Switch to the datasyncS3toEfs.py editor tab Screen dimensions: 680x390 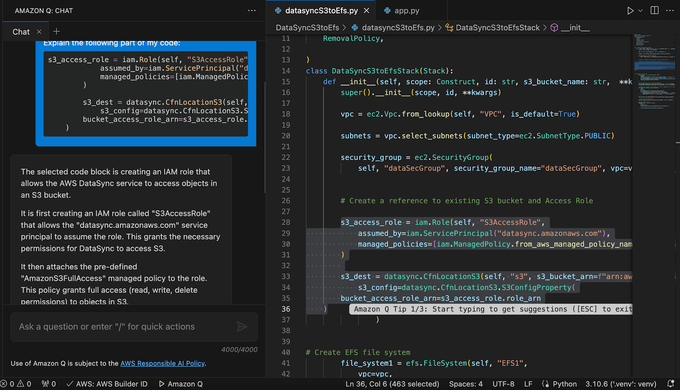pyautogui.click(x=321, y=11)
